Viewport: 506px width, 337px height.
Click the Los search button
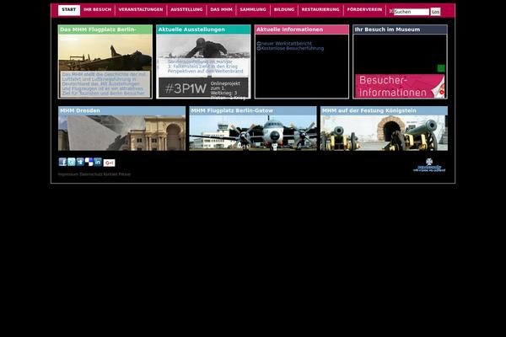coord(435,12)
